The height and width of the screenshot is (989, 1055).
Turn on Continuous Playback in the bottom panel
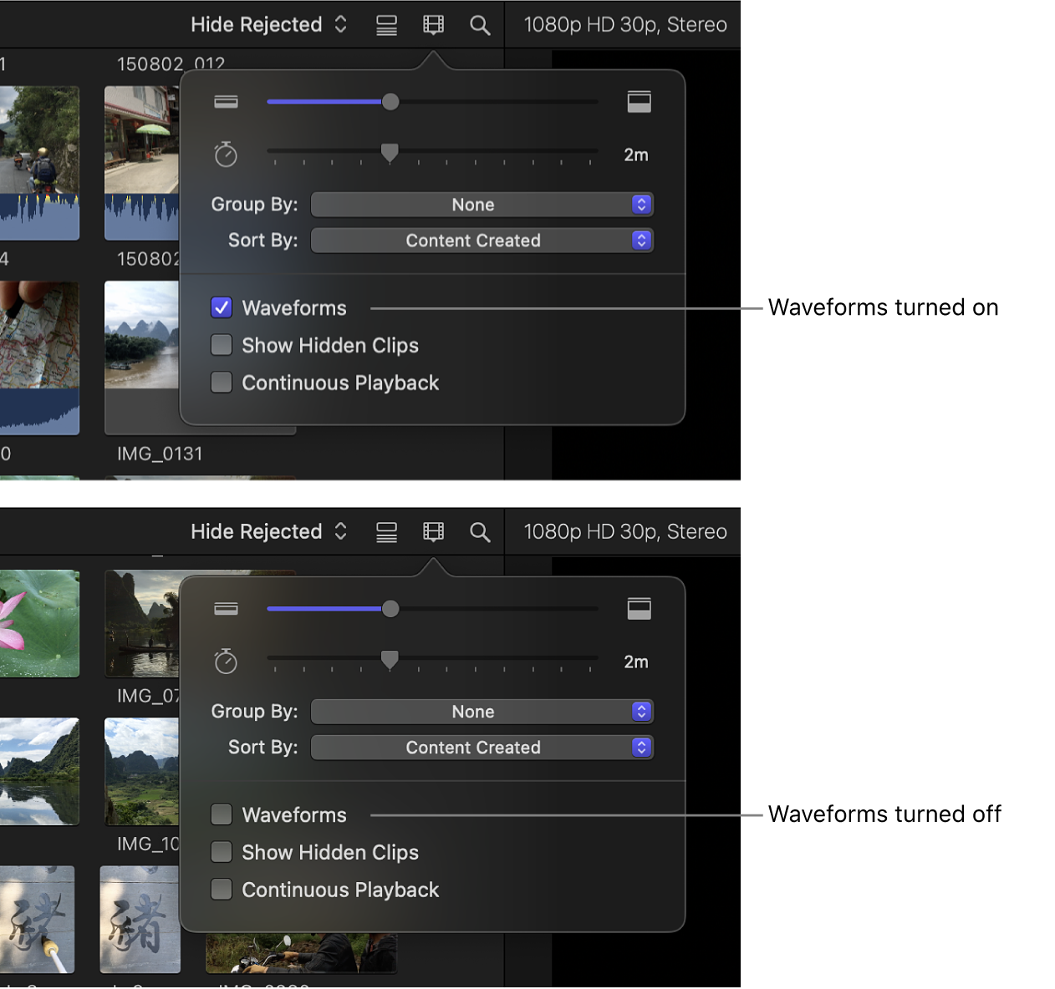(221, 889)
